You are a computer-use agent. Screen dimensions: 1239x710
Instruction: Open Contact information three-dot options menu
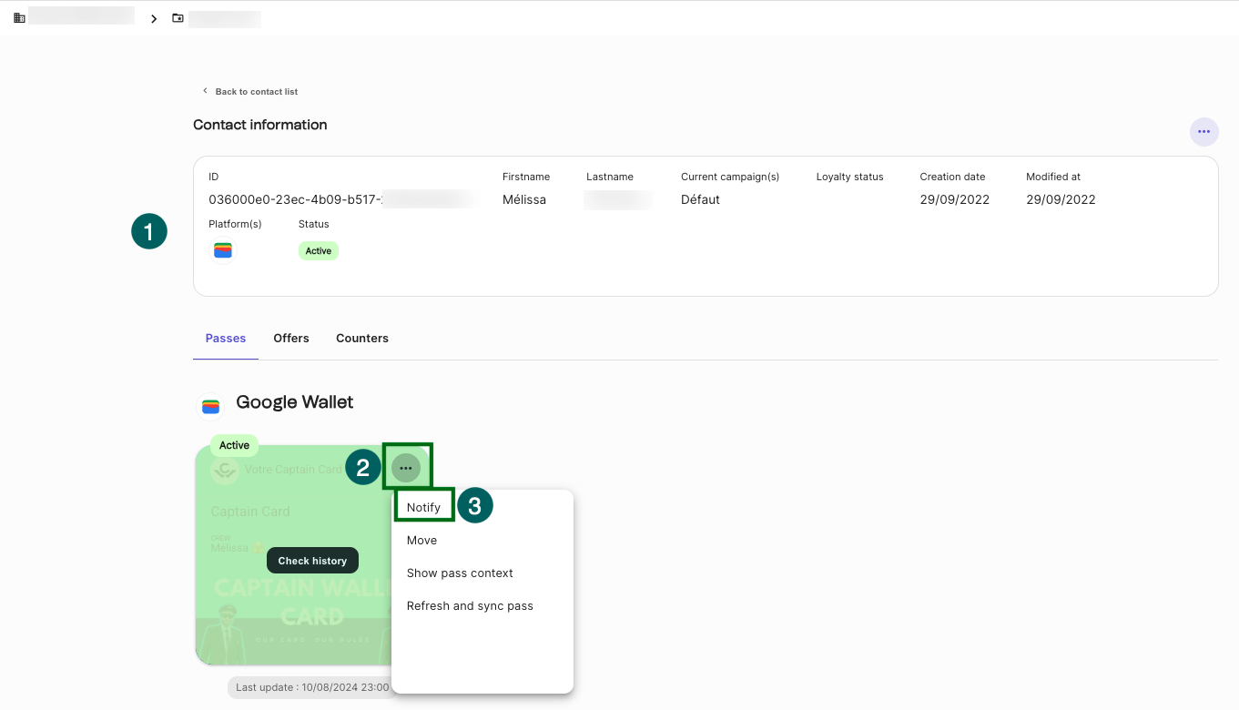pyautogui.click(x=1203, y=132)
